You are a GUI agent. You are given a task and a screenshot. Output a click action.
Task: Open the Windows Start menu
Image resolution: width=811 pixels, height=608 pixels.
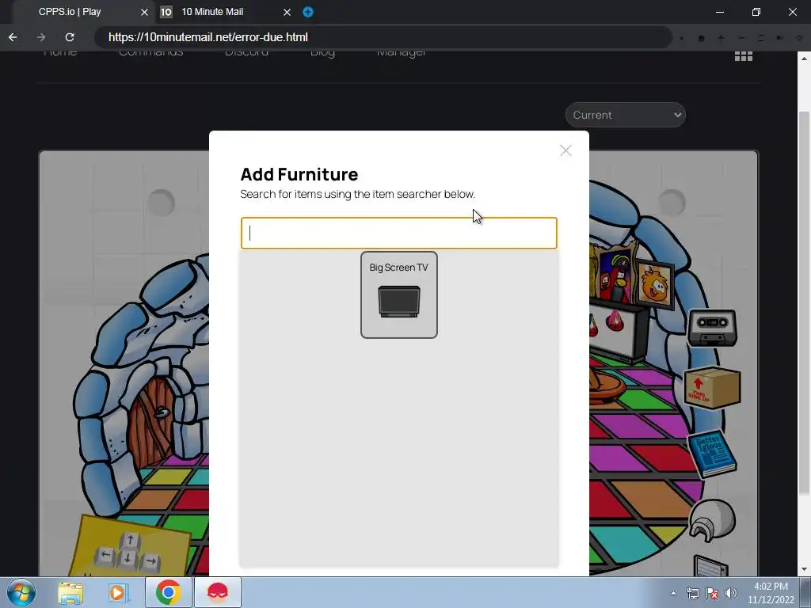click(21, 592)
